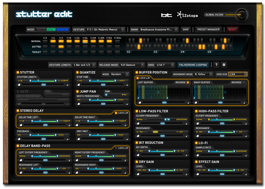Open the Bank dropdown
Image resolution: width=265 pixels, height=189 pixels.
159,29
